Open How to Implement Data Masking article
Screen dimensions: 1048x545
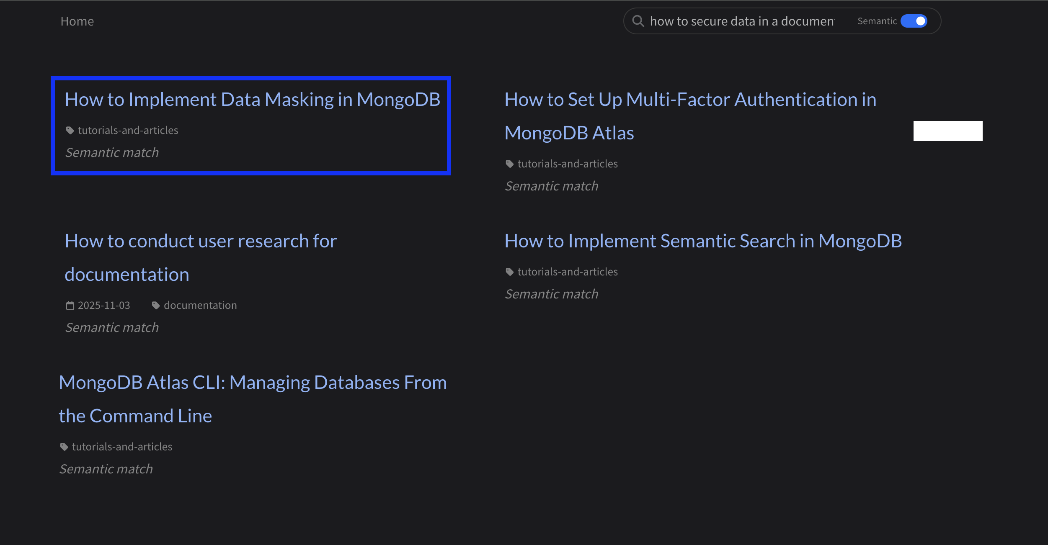(253, 100)
